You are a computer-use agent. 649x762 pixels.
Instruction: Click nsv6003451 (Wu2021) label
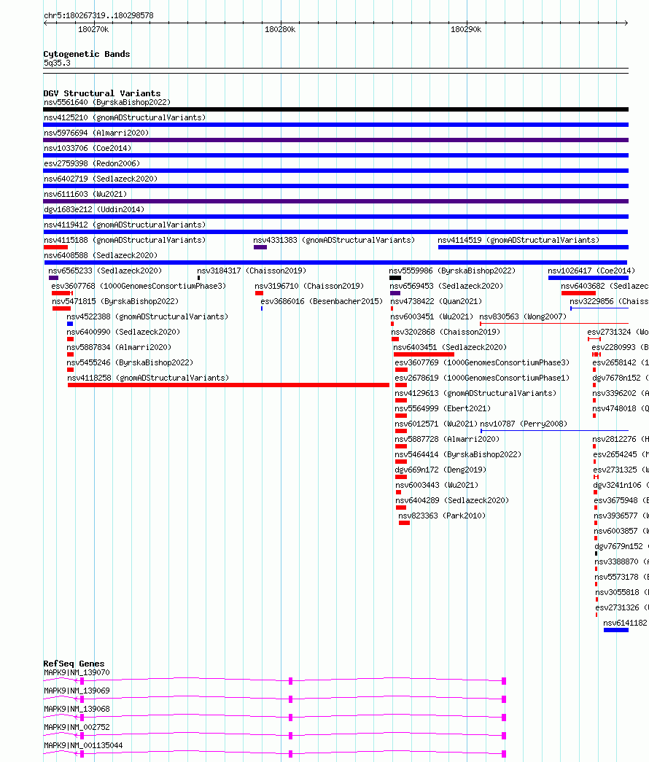pyautogui.click(x=432, y=317)
